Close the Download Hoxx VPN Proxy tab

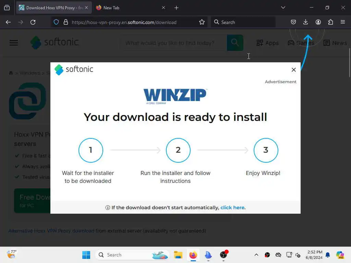[x=86, y=8]
